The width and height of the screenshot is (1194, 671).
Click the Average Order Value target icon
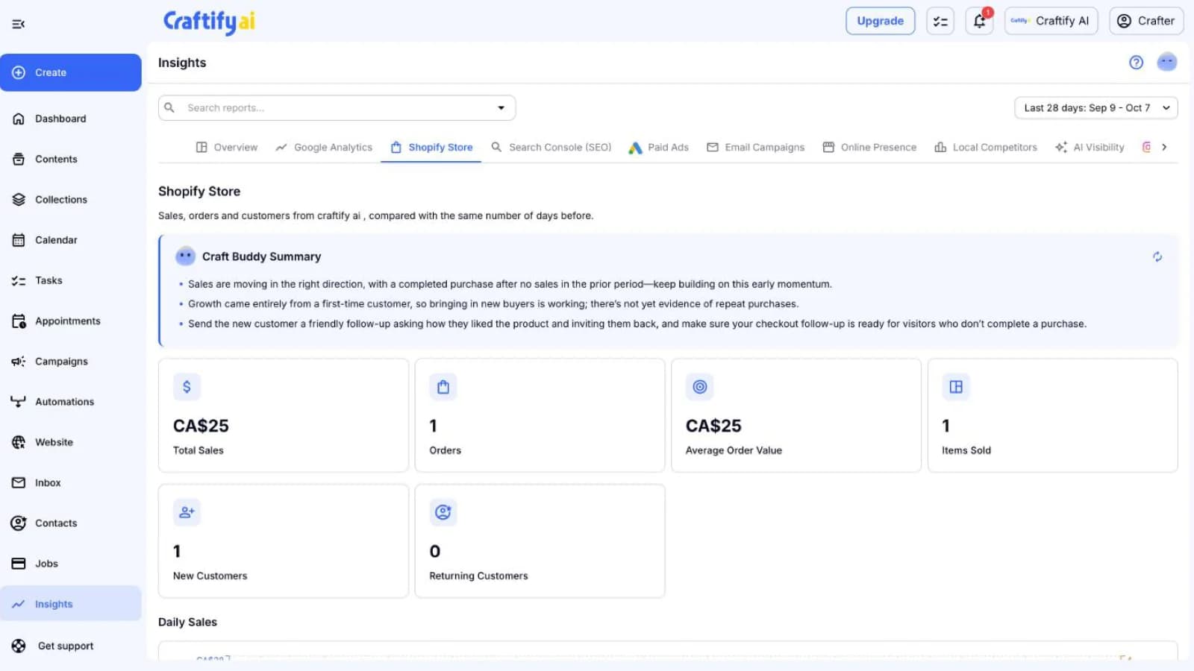tap(699, 386)
